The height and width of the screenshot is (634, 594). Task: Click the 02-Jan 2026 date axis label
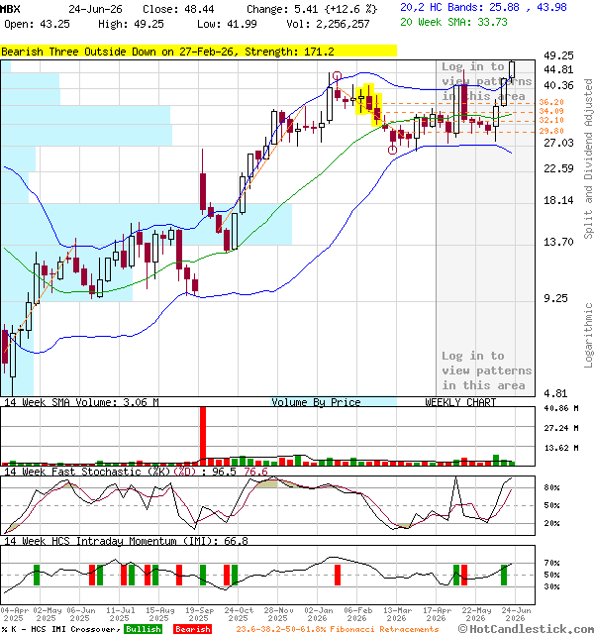coord(318,614)
